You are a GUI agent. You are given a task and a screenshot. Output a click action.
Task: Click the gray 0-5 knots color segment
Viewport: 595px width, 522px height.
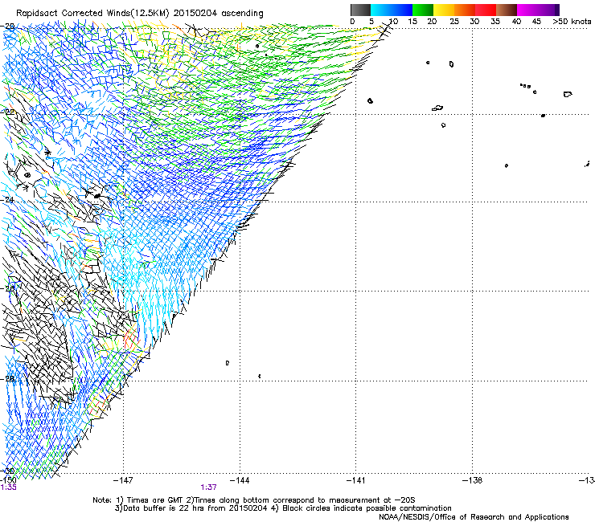[360, 10]
